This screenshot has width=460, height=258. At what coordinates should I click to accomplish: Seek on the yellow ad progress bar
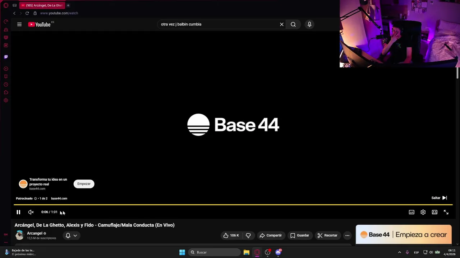point(233,205)
